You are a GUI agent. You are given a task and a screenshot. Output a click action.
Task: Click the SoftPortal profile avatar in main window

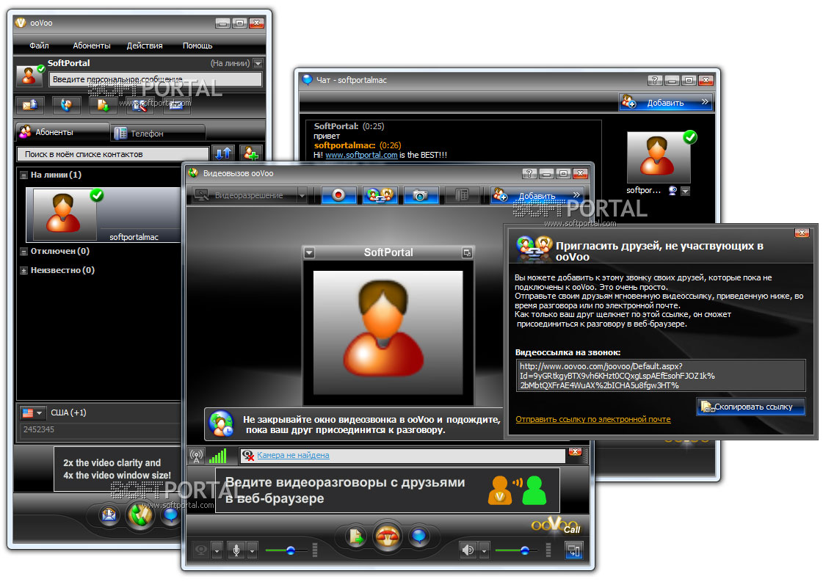tap(29, 75)
